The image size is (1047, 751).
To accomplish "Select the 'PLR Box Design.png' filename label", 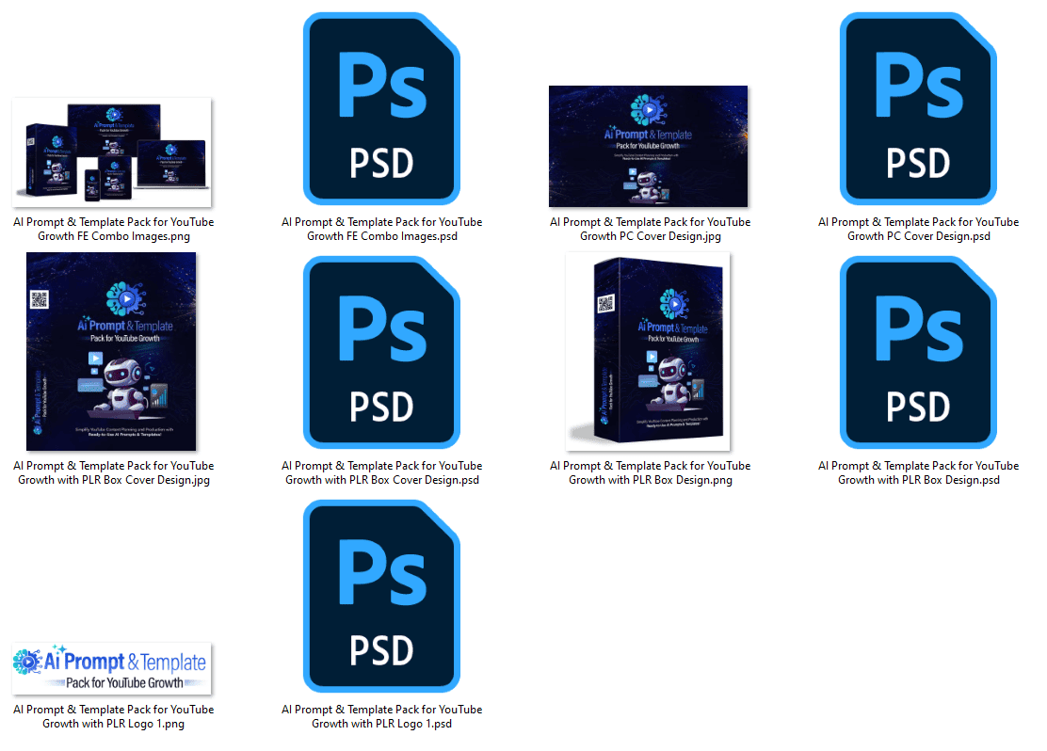I will tap(650, 473).
